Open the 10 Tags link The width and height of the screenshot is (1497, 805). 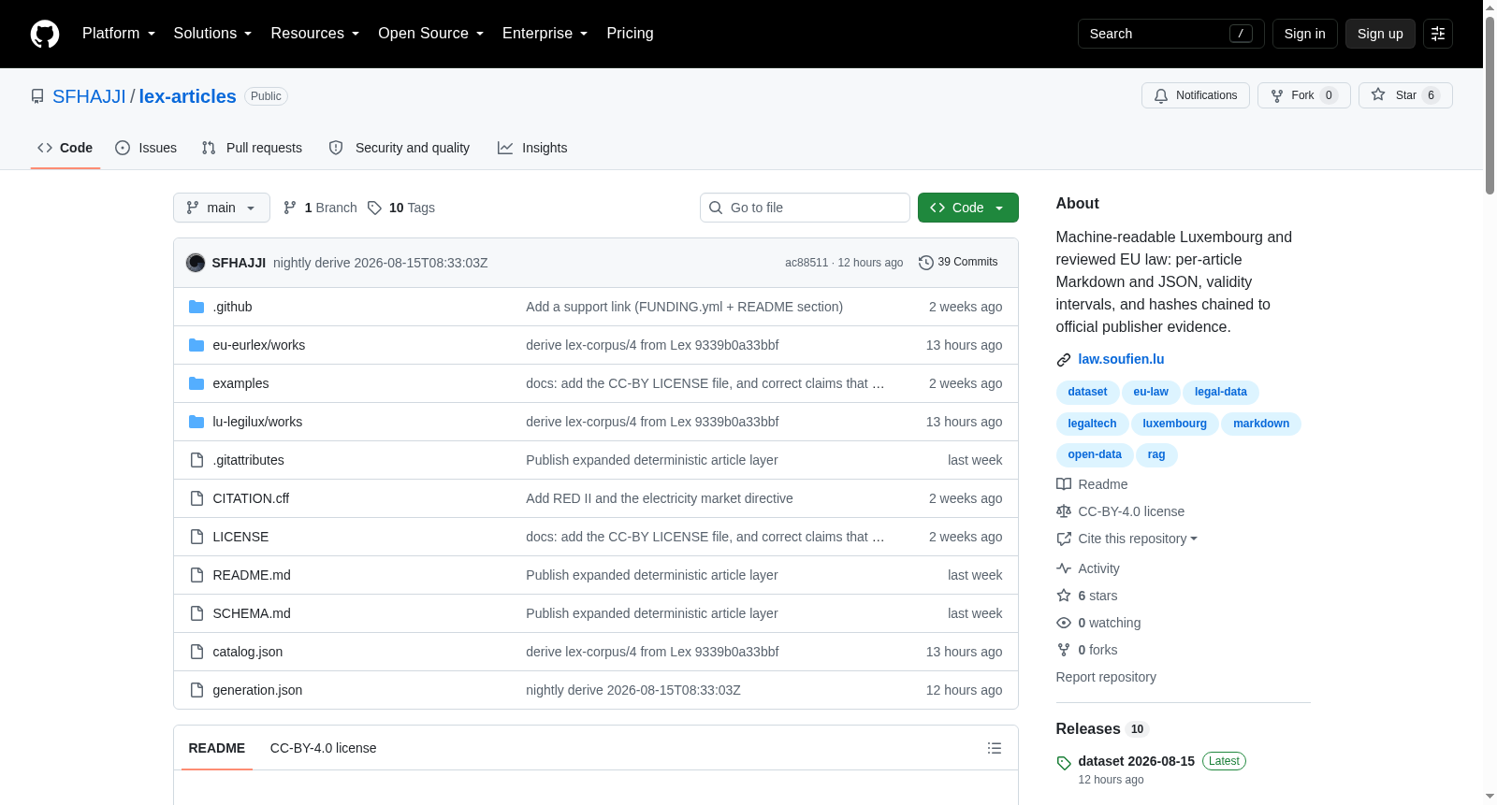[401, 208]
